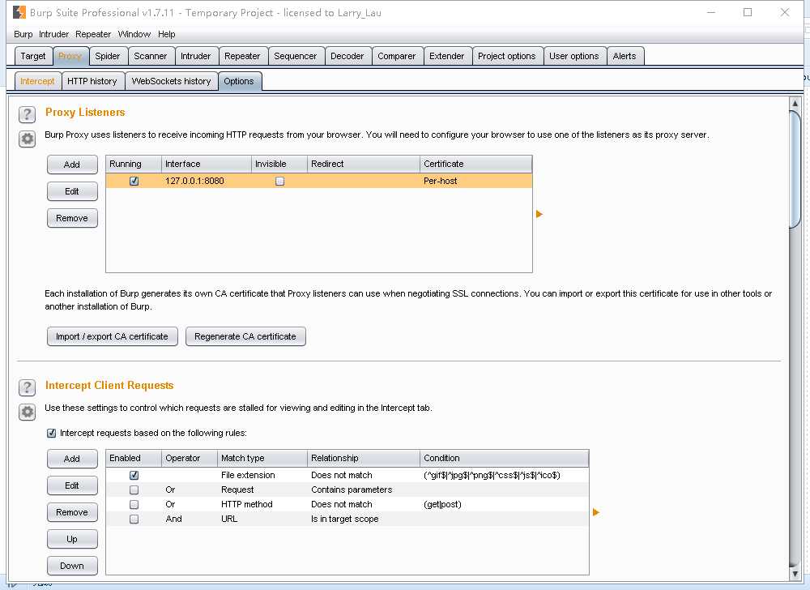Select the Contains parameters rule row
Image resolution: width=810 pixels, height=590 pixels.
pyautogui.click(x=347, y=490)
